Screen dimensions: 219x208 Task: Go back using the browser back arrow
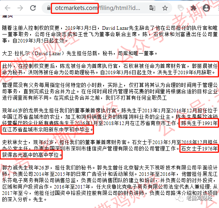(x=8, y=8)
